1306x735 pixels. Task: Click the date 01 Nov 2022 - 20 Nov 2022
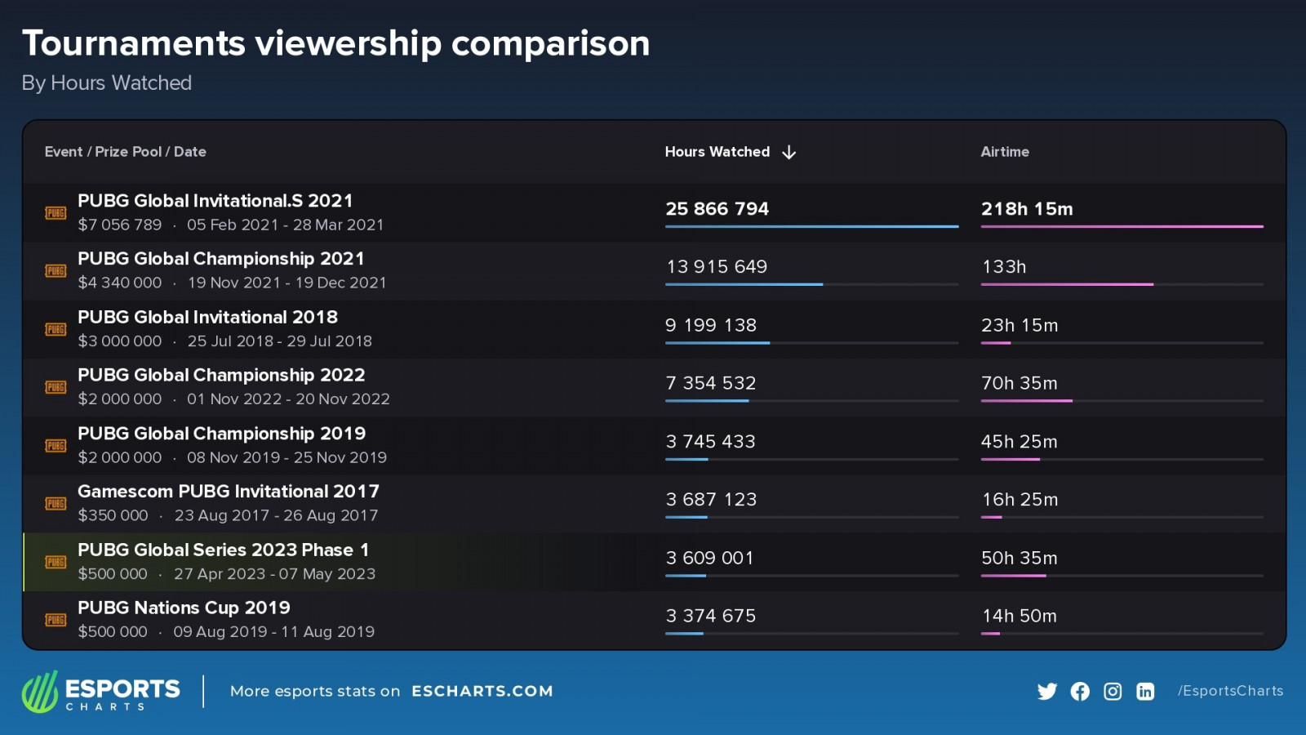tap(288, 399)
